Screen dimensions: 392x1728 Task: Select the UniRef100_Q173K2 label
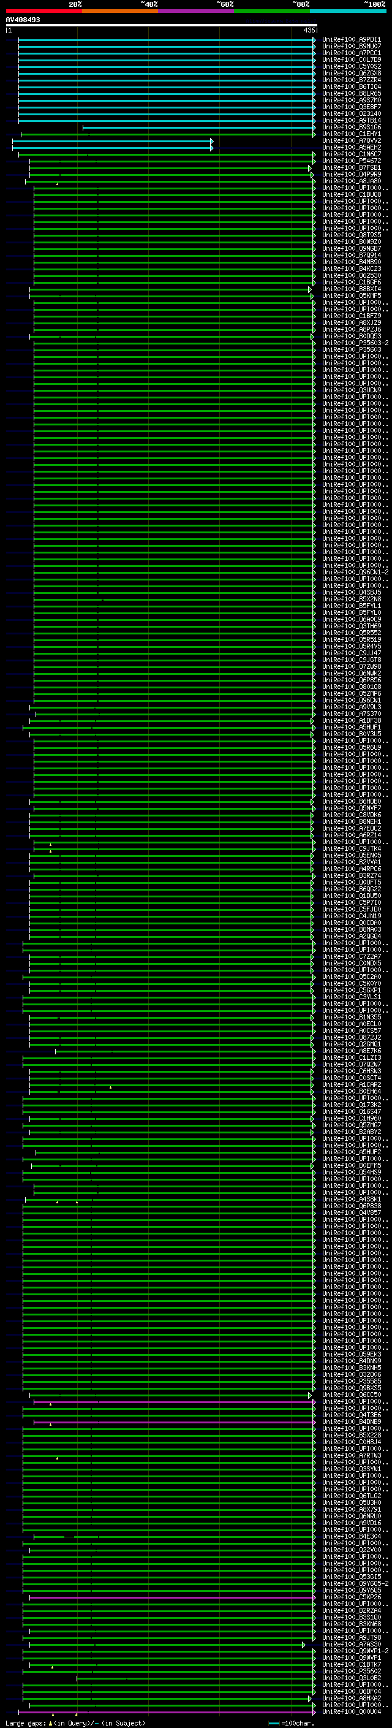click(x=351, y=1105)
